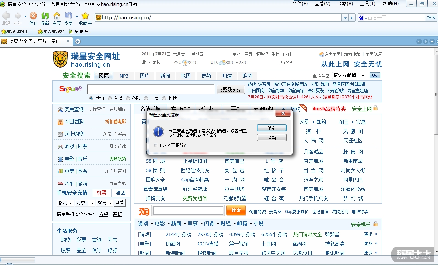The image size is (438, 265).
Task: Click the Back (后退) navigation arrow
Action: tap(6, 16)
